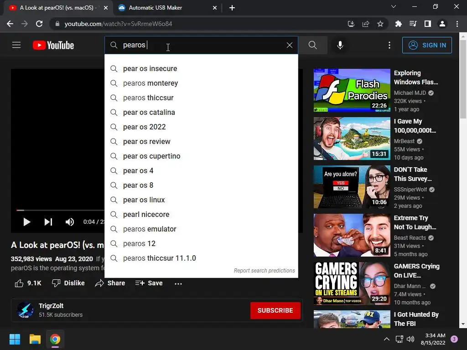The height and width of the screenshot is (350, 467).
Task: Choose suggestion "pear os linux"
Action: tap(201, 200)
